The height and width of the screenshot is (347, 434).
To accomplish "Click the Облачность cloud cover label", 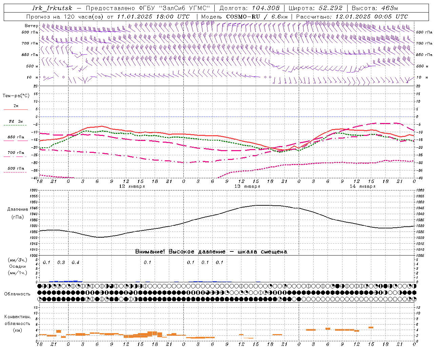I will point(17,294).
